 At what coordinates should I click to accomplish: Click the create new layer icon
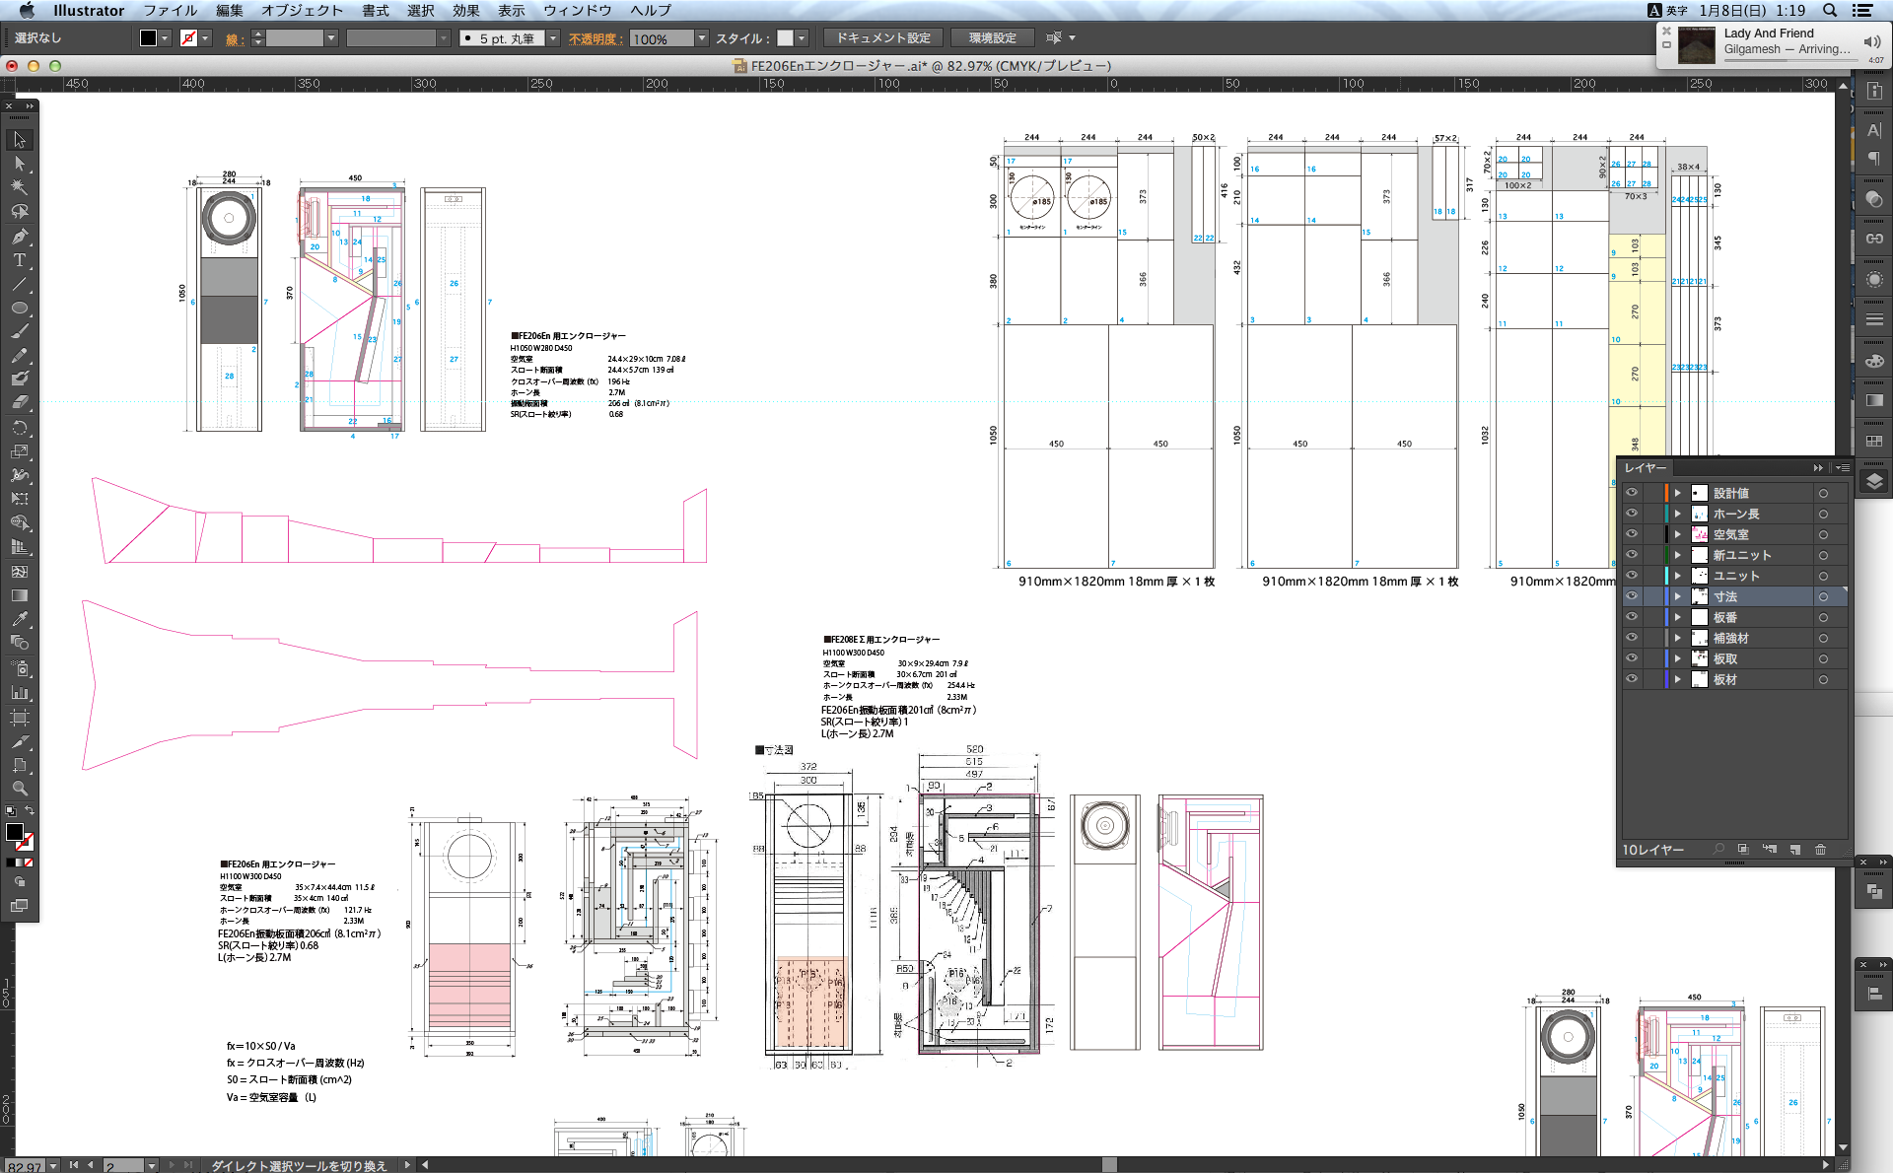coord(1794,849)
